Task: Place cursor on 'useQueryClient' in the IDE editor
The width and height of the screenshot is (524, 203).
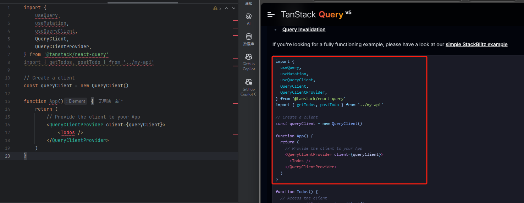Action: (55, 31)
